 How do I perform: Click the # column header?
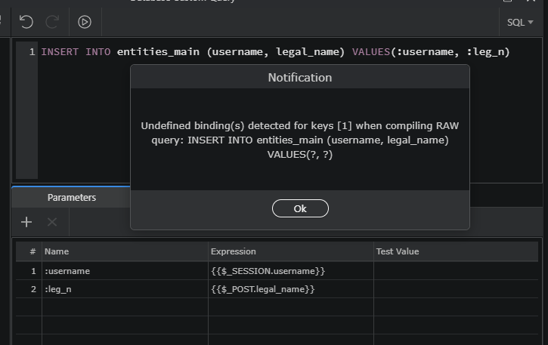pos(29,251)
